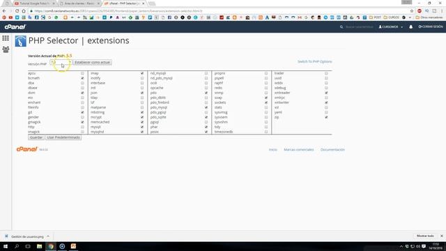Viewport: 446px width, 251px height.
Task: Click 'CERRAR SESIÓN' to log out
Action: tap(431, 26)
